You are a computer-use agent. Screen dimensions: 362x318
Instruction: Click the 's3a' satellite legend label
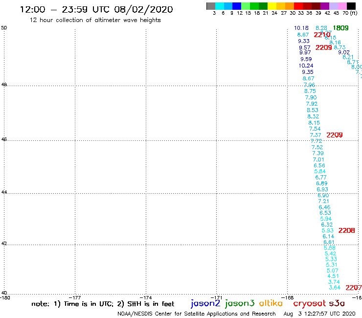[337, 303]
